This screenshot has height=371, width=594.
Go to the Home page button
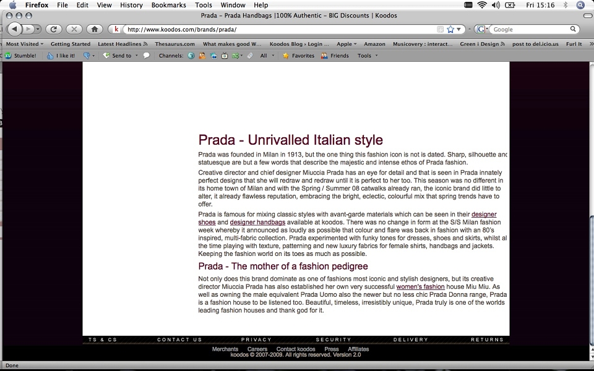pos(95,29)
